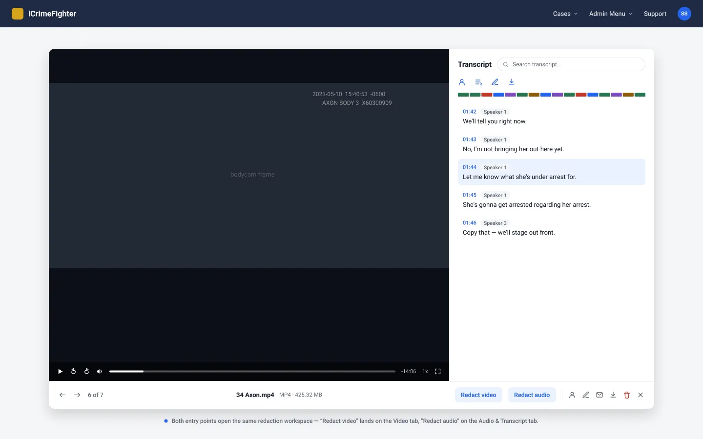Open the SS user avatar menu

tap(684, 14)
